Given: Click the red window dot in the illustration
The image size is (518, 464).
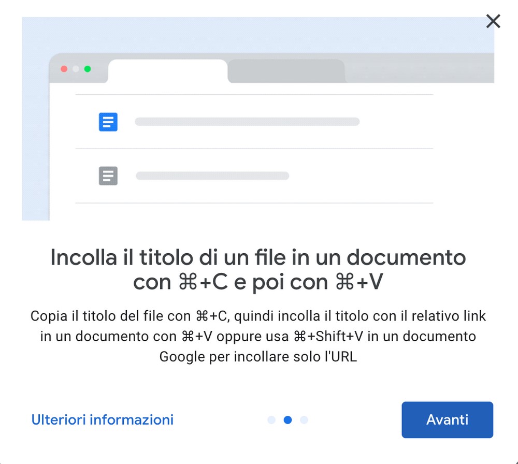Looking at the screenshot, I should (64, 69).
